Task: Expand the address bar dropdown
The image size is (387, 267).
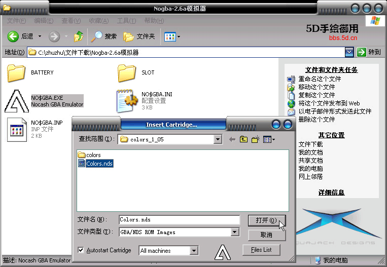Action: [349, 52]
